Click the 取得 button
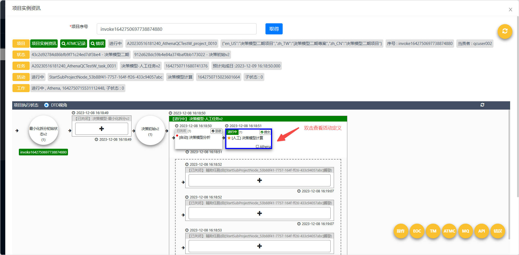 tap(274, 29)
